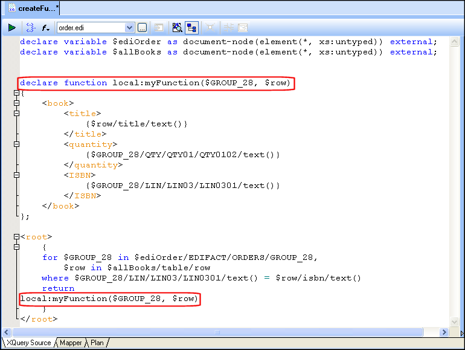Click the </book> closing tag
Screen dimensions: 465x350
tap(61, 206)
